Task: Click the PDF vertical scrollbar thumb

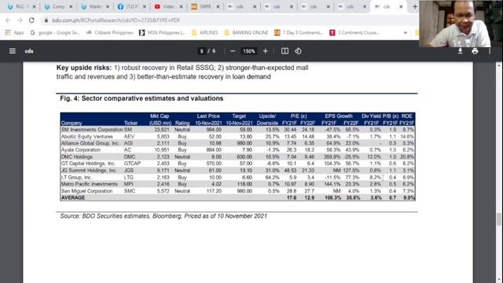Action: point(499,219)
